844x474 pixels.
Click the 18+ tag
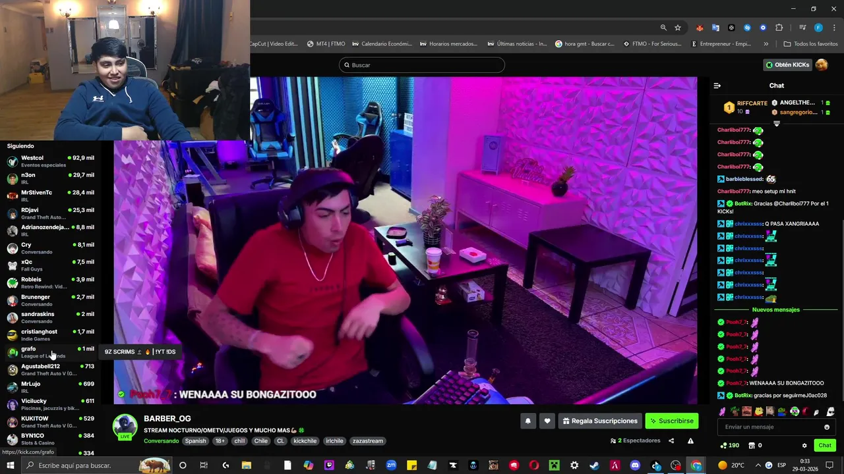coord(220,441)
